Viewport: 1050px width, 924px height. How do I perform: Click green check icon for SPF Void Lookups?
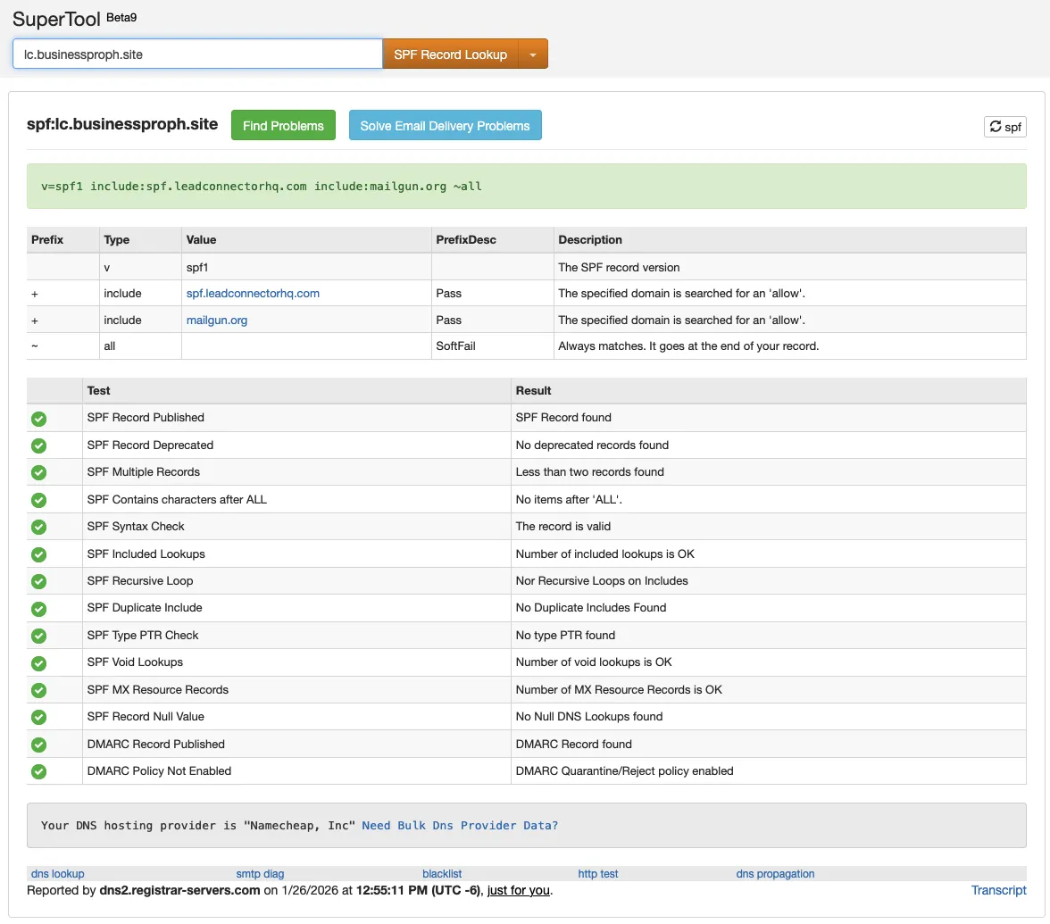point(39,662)
